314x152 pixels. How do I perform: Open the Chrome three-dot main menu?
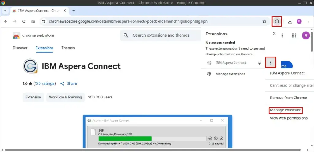coord(308,21)
